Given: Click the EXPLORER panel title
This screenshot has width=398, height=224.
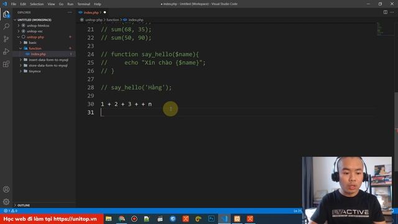Looking at the screenshot, I should pos(24,12).
